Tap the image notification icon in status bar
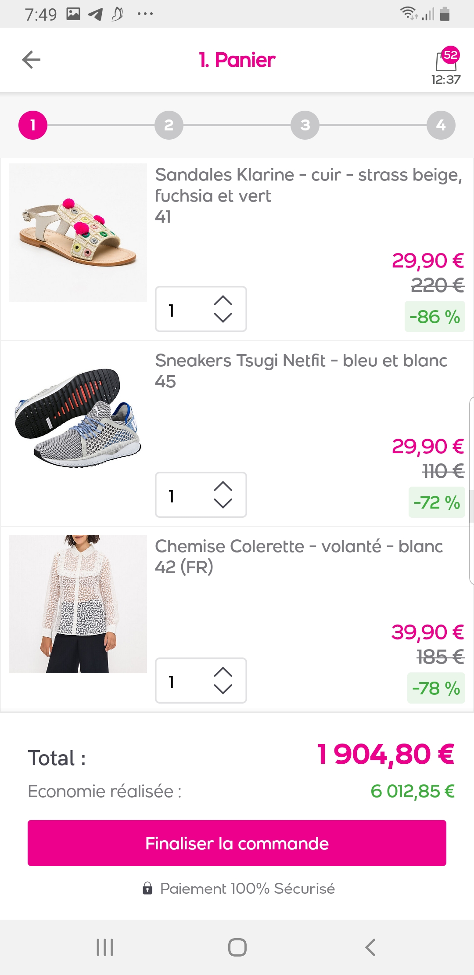Viewport: 474px width, 975px height. coord(73,14)
